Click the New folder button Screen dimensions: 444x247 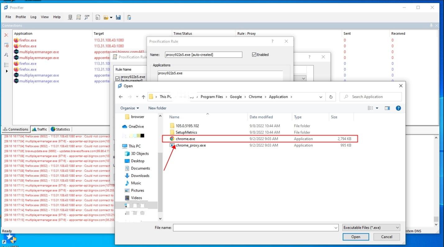click(x=157, y=108)
